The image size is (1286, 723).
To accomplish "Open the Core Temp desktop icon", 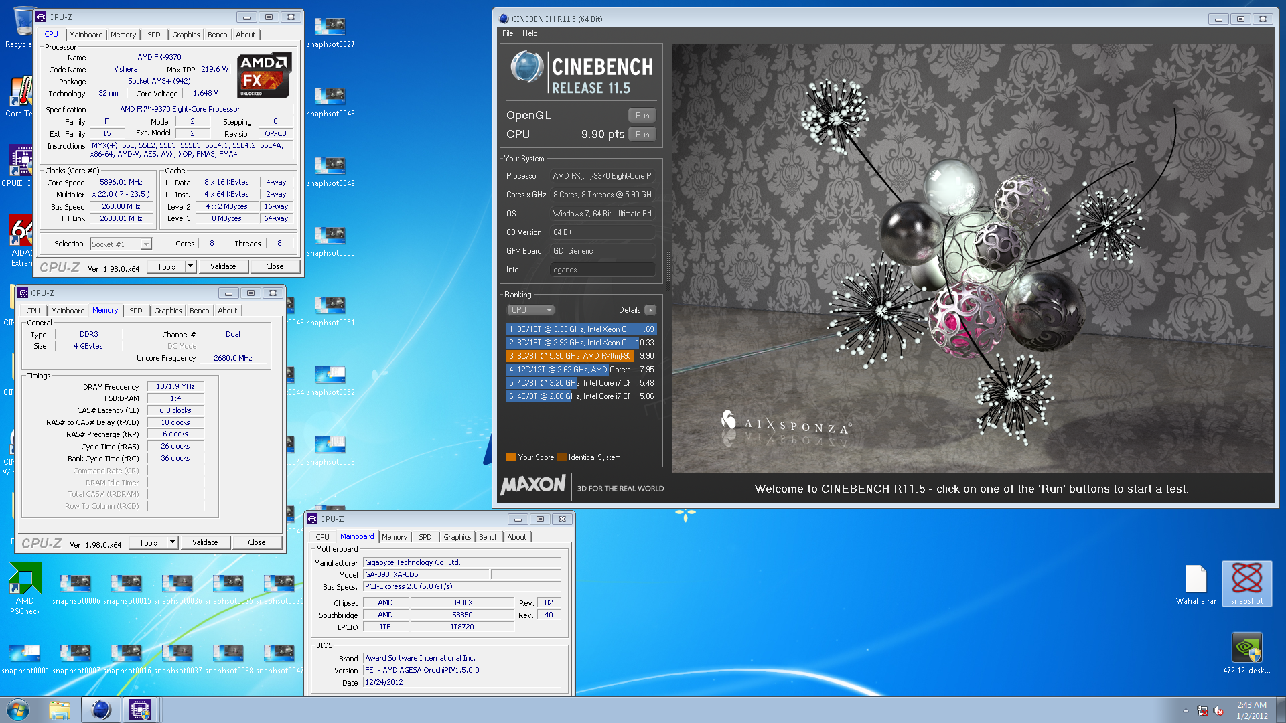I will (x=20, y=96).
